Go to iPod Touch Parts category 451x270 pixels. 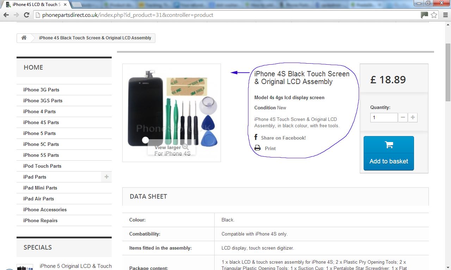click(x=42, y=166)
